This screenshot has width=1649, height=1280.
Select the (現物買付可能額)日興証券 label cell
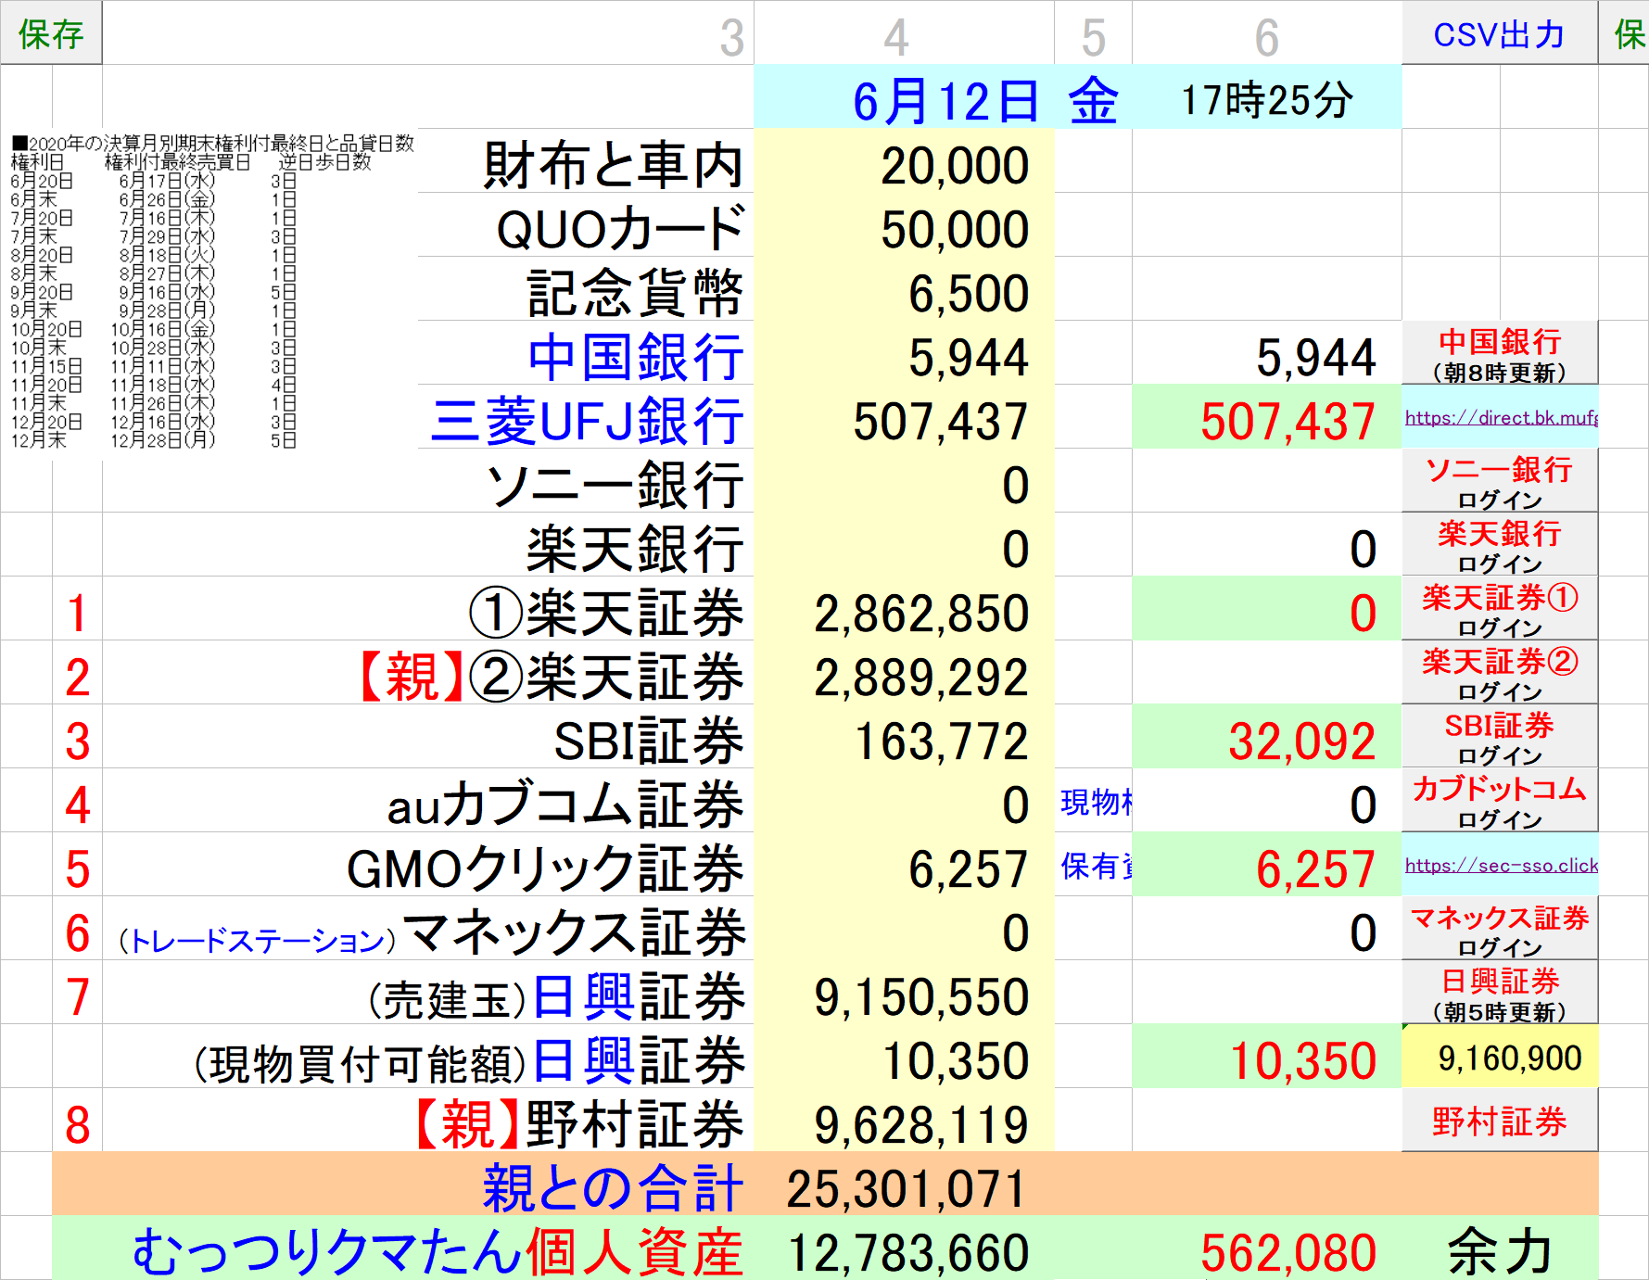(427, 1057)
